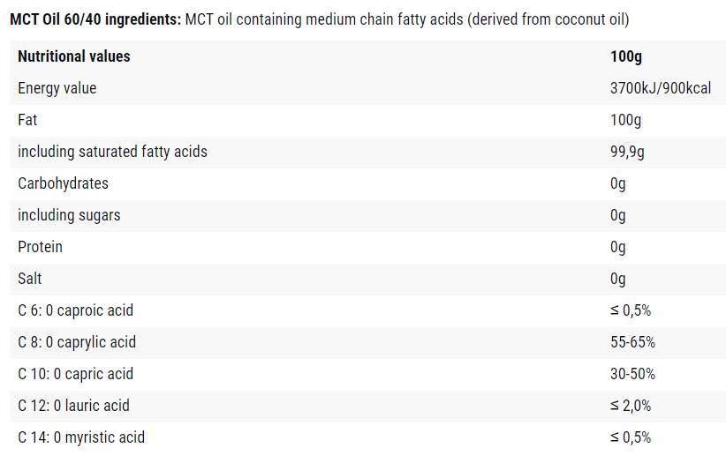Click the "C 12: 0 lauric acid" label
726x463 pixels.
pyautogui.click(x=73, y=406)
